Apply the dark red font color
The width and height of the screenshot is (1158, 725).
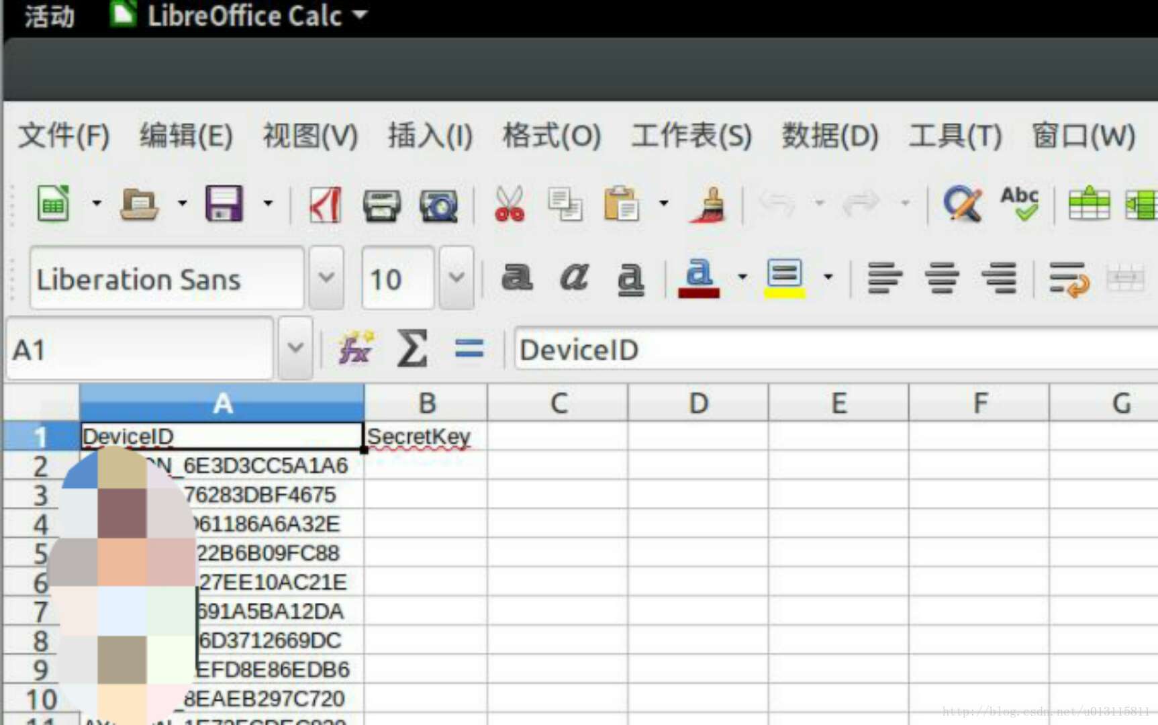(699, 278)
